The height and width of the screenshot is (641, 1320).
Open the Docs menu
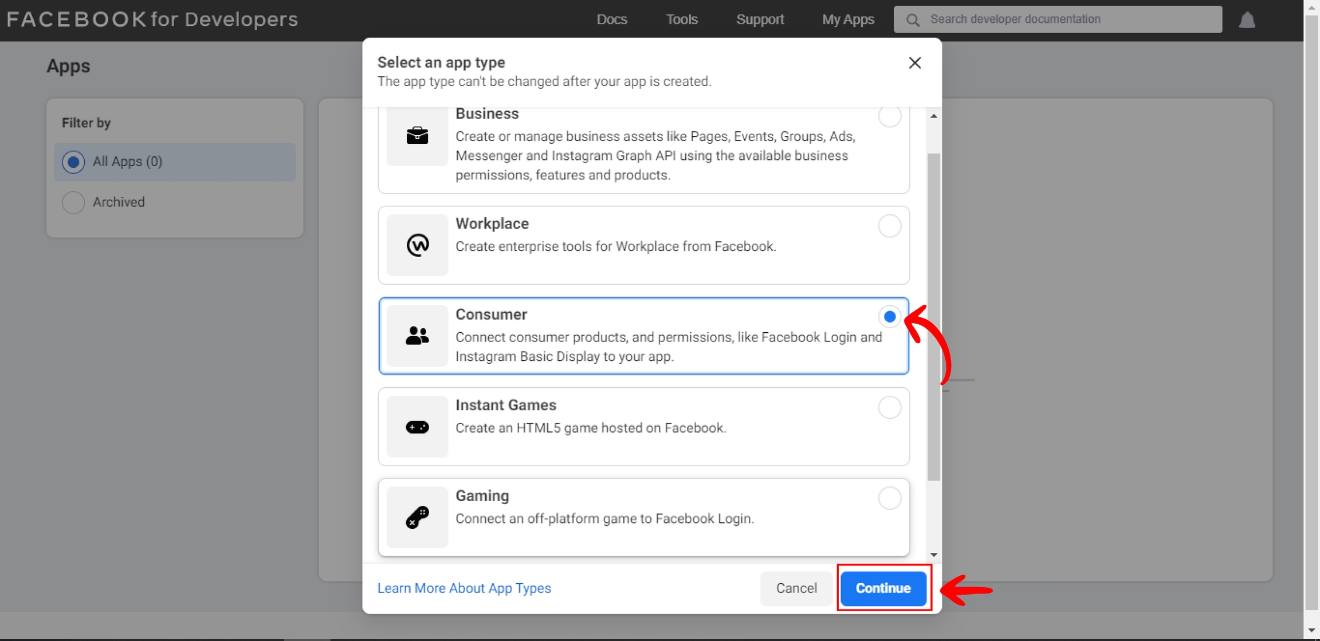point(612,19)
